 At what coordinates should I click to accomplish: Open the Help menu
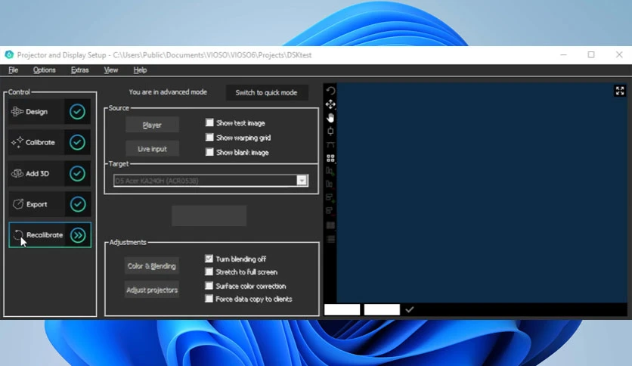coord(140,70)
